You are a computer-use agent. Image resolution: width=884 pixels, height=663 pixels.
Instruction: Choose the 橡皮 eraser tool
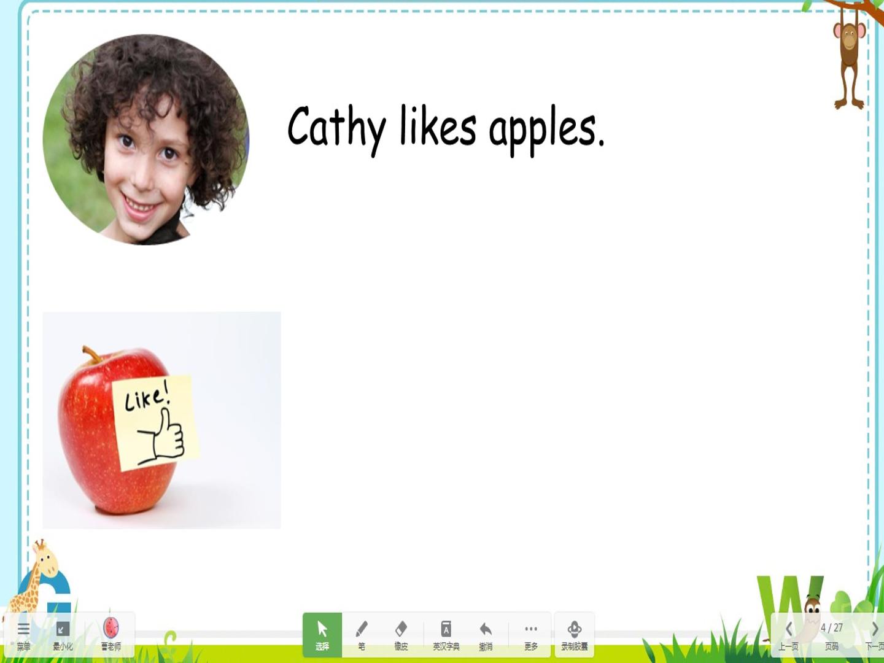coord(401,635)
